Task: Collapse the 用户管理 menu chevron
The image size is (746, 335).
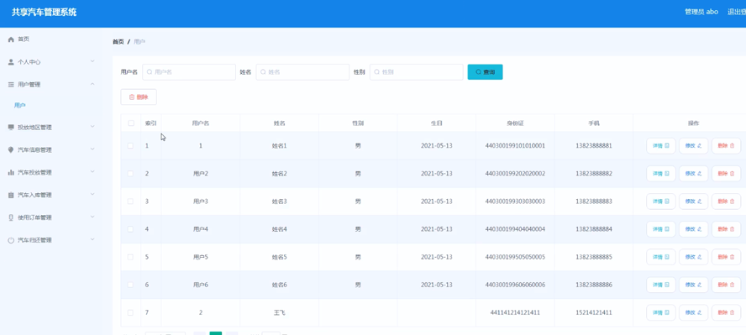Action: (x=92, y=84)
